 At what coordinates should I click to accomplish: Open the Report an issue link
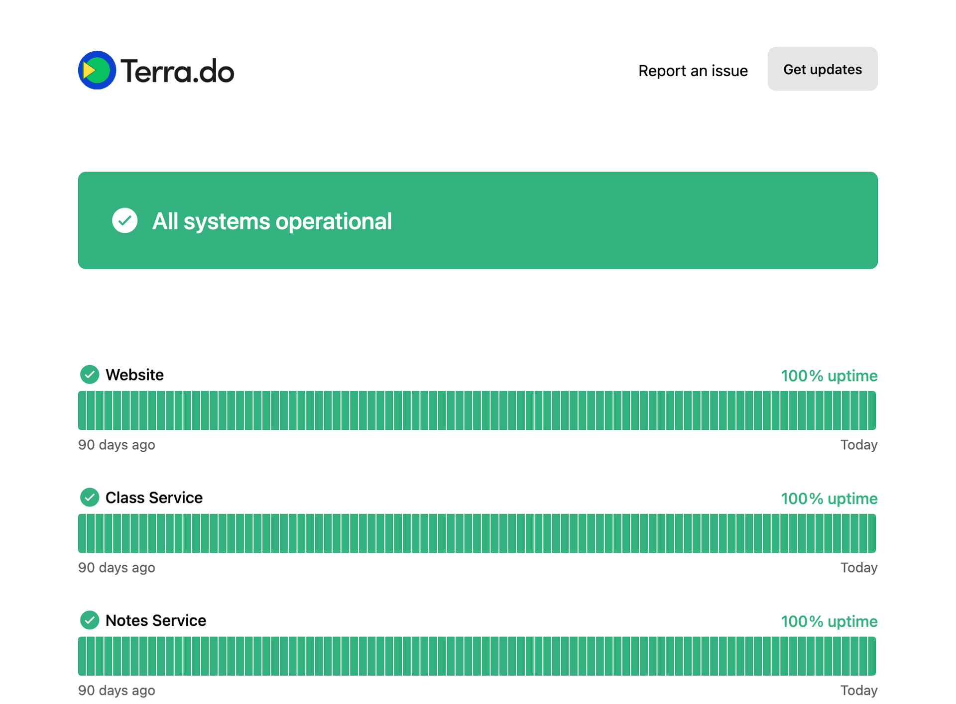693,71
